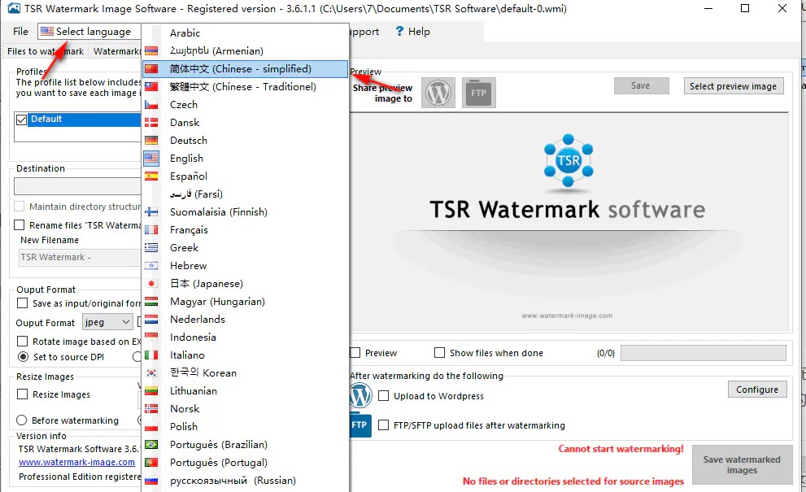Image resolution: width=806 pixels, height=492 pixels.
Task: Click the Select preview image button
Action: [x=733, y=86]
